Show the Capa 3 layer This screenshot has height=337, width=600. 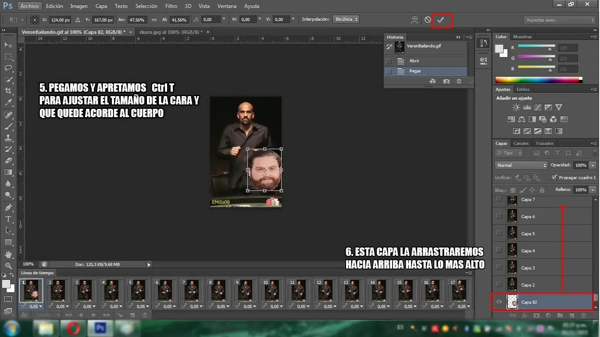[x=499, y=268]
